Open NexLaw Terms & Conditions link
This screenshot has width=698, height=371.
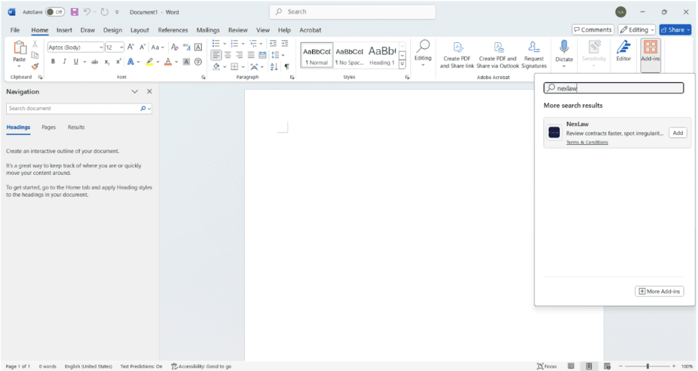pyautogui.click(x=587, y=142)
